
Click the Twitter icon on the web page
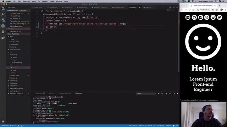(x=220, y=17)
